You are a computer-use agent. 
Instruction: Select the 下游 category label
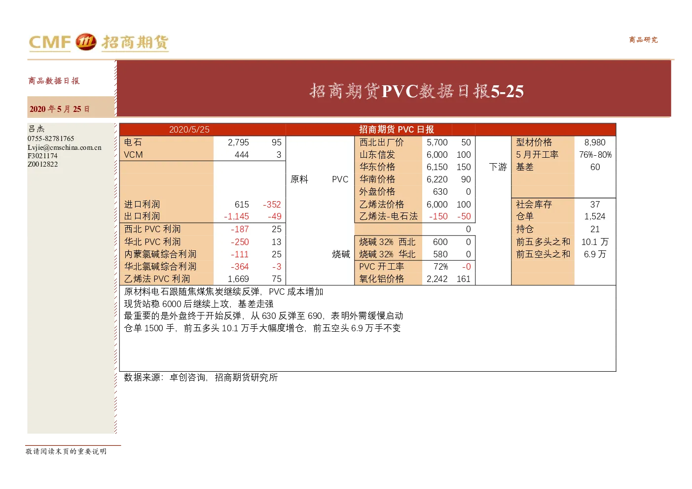coord(498,167)
